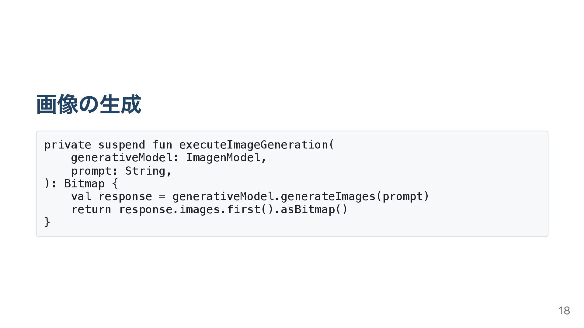
Task: Click the opening curly brace after Bitmap
Action: coord(115,184)
